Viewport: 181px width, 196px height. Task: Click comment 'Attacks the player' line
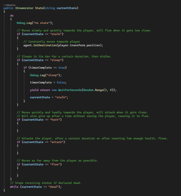[93, 139]
